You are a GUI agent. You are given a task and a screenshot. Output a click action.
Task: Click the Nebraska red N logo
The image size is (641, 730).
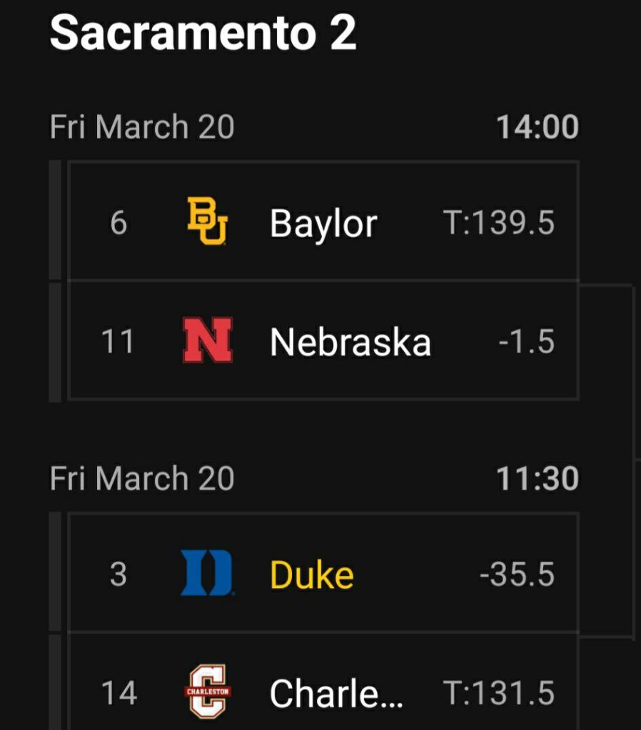click(x=207, y=341)
